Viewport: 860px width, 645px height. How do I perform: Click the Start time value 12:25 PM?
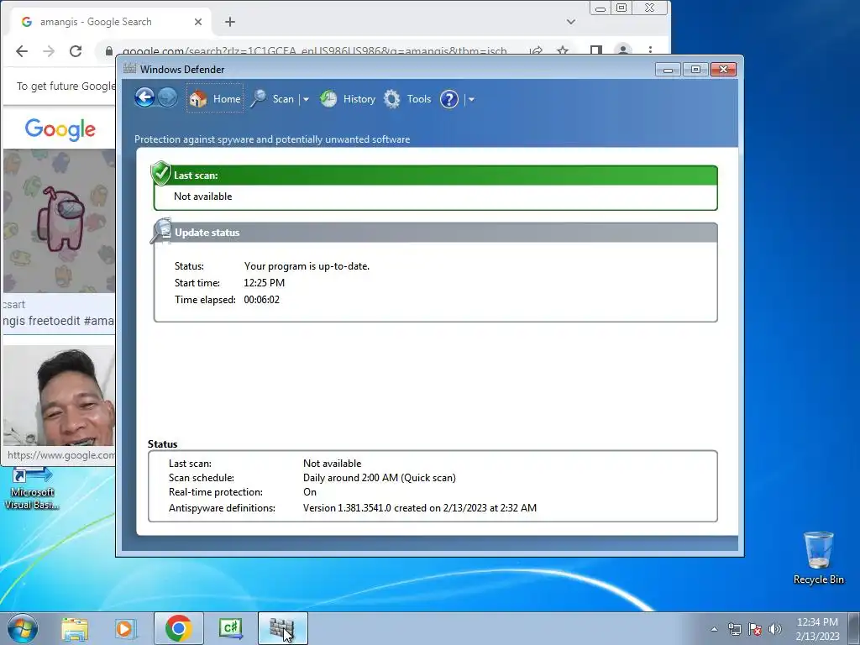[264, 283]
